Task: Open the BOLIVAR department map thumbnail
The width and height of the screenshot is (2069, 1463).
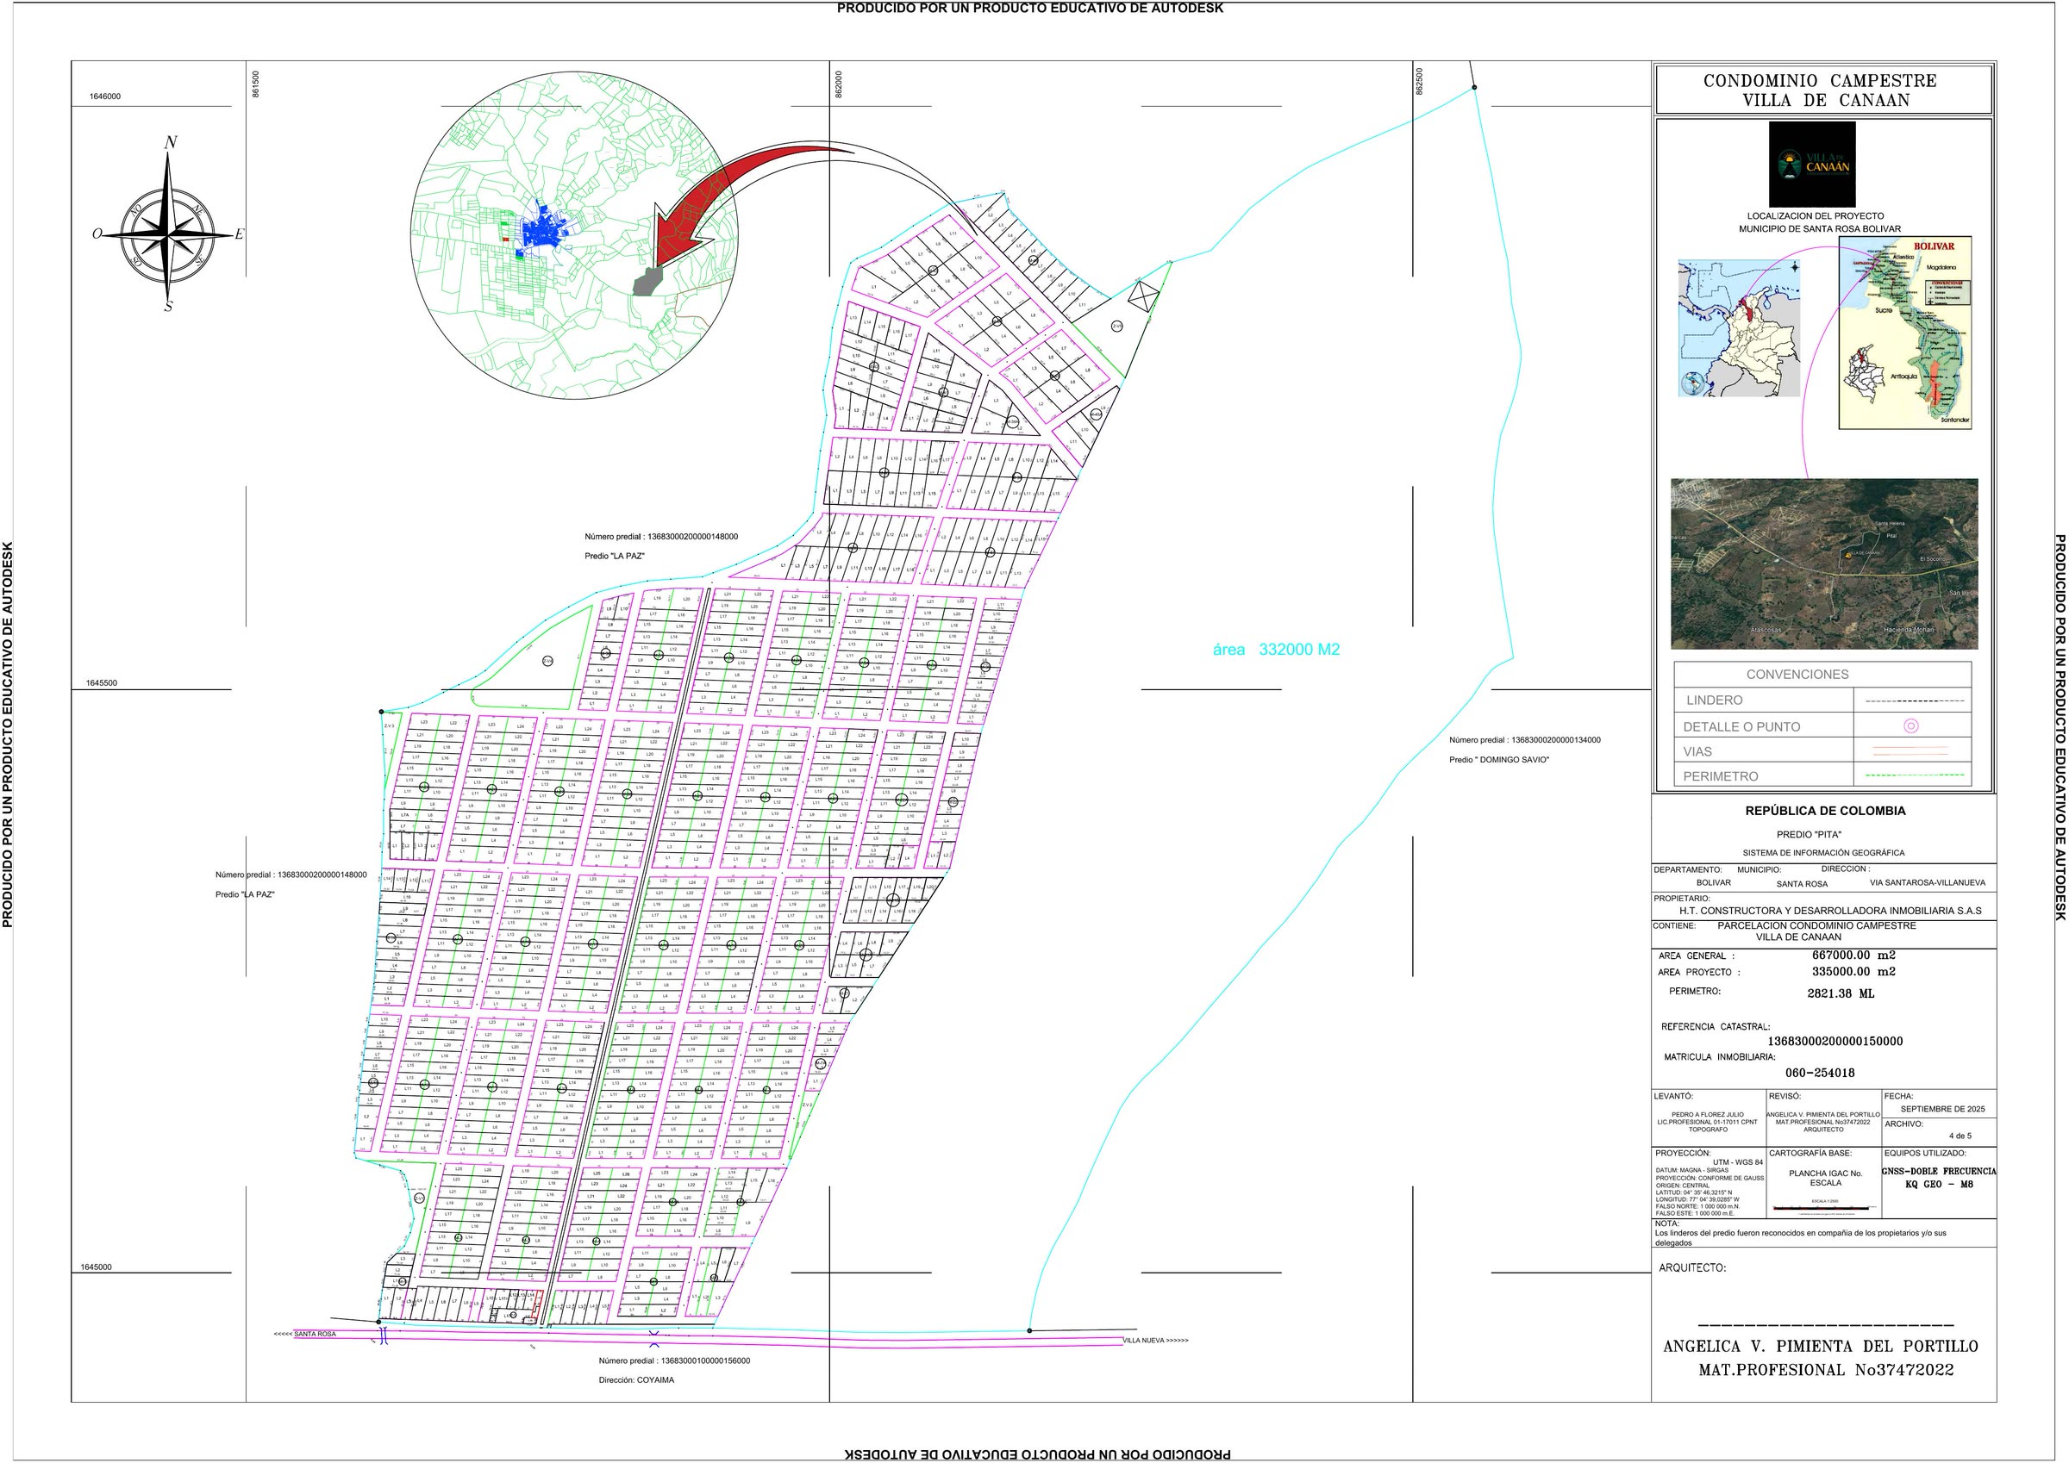Action: [x=1905, y=333]
